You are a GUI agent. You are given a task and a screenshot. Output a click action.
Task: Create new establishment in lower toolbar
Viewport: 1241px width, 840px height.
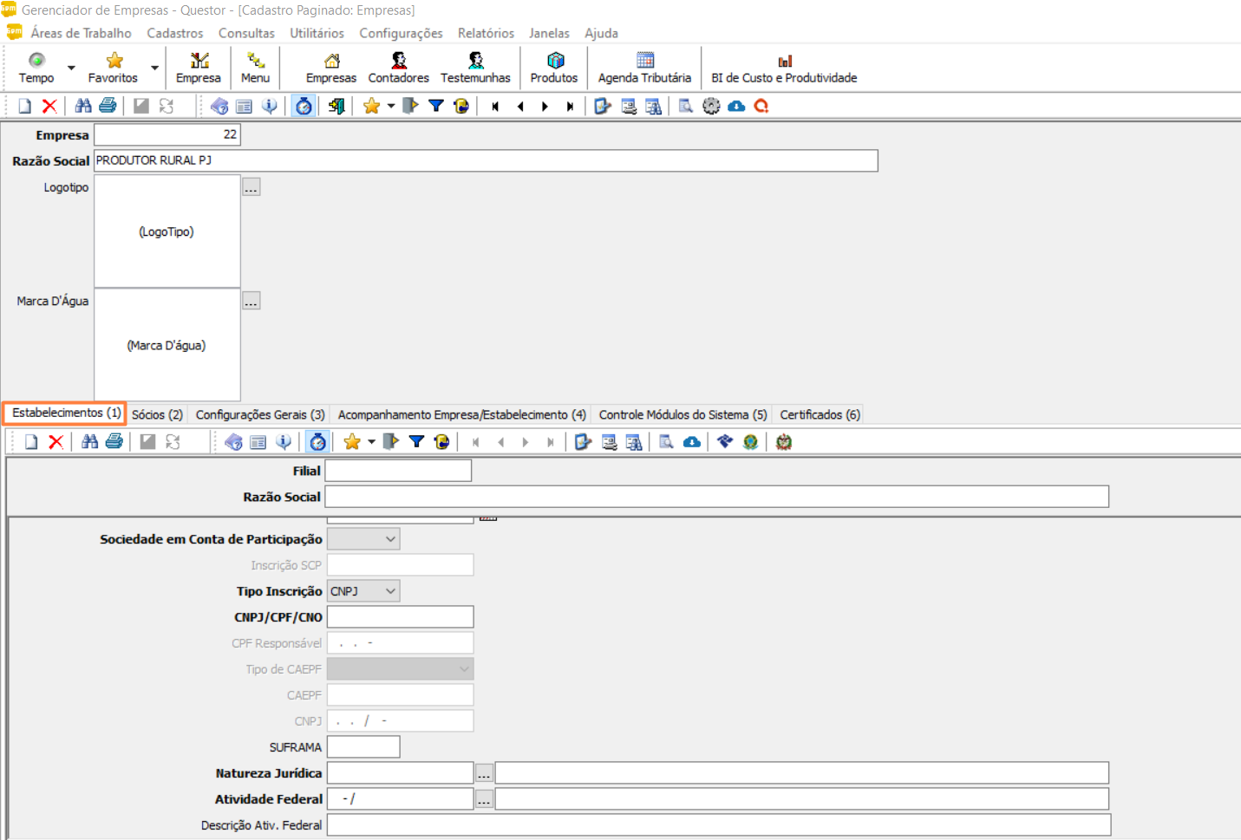point(31,441)
